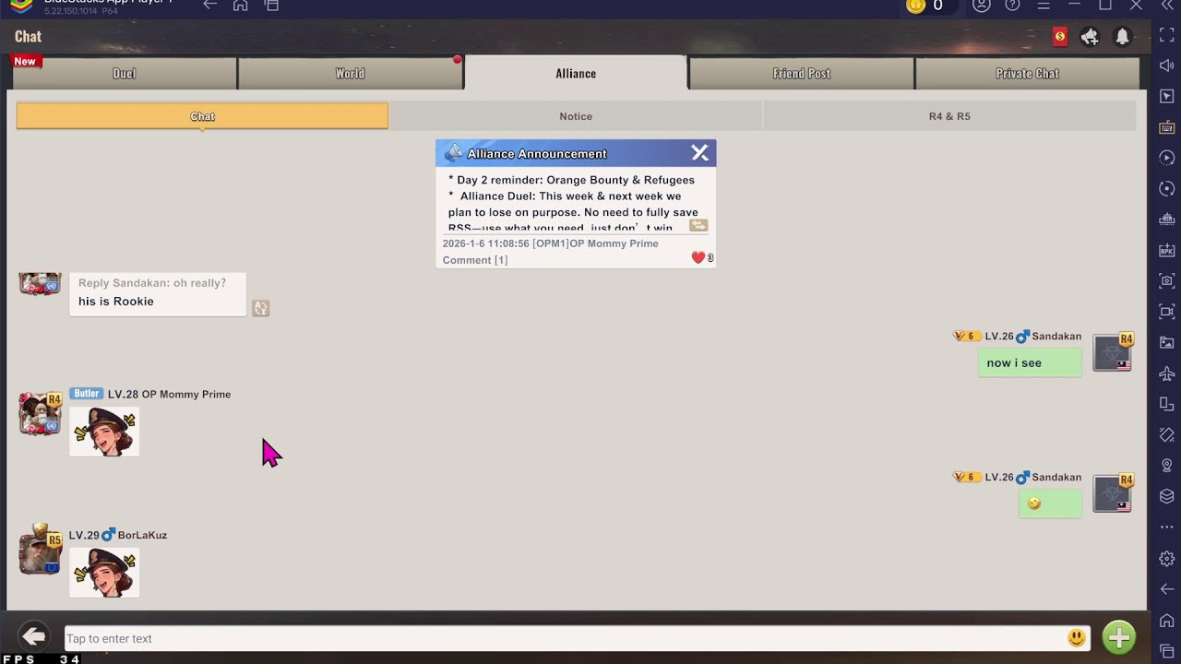
Task: Set location with sidebar pin icon
Action: click(x=1166, y=465)
